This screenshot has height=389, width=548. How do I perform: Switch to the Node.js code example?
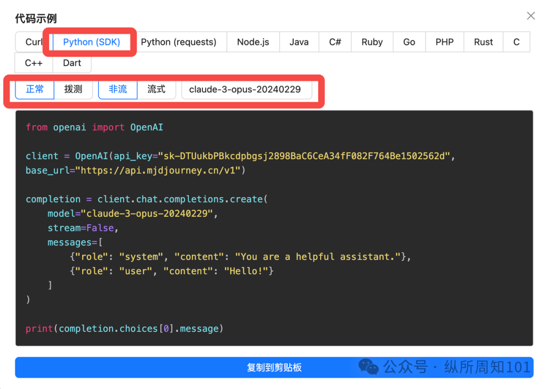point(253,42)
